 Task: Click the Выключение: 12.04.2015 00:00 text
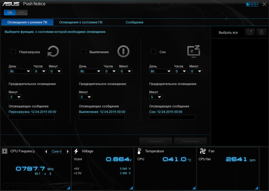coord(102,112)
